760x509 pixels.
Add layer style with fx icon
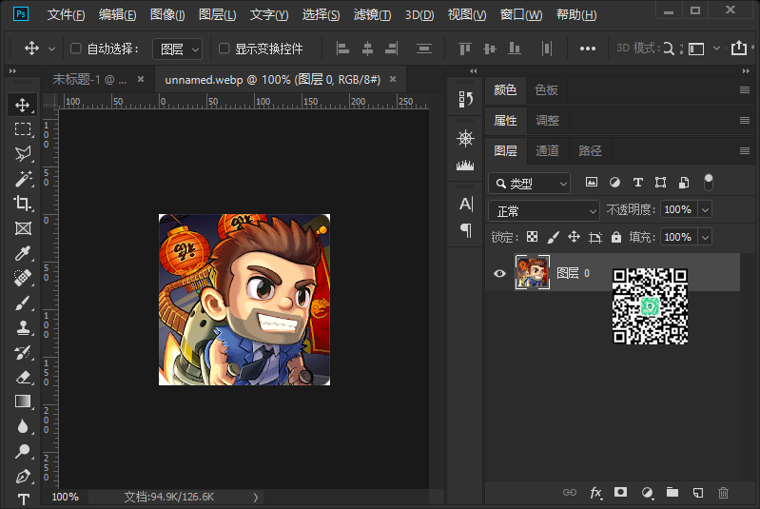(x=595, y=493)
